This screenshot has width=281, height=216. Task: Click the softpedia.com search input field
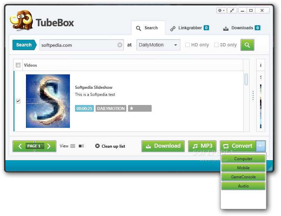(81, 45)
